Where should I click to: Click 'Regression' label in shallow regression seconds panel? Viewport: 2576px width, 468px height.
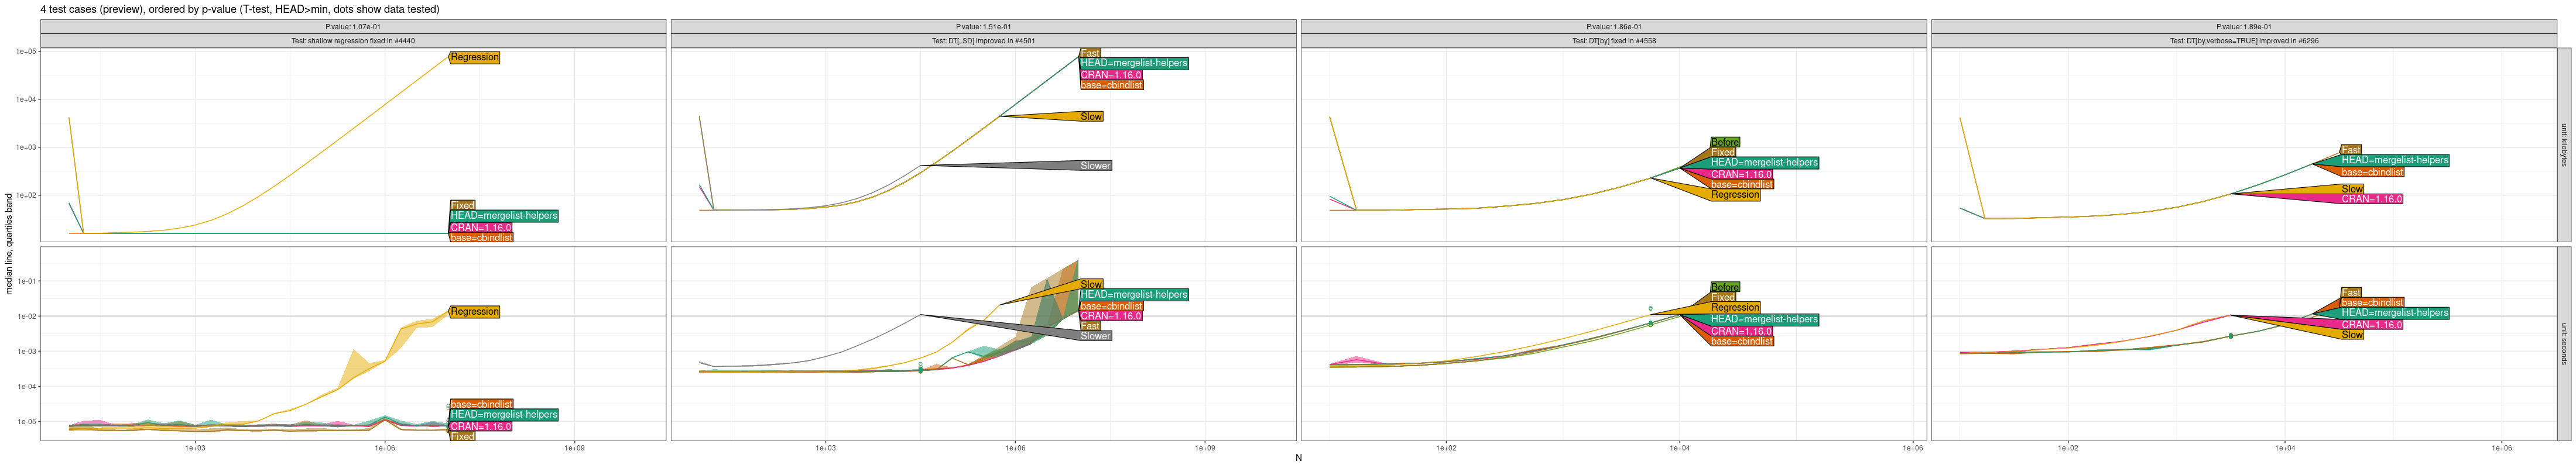[474, 311]
